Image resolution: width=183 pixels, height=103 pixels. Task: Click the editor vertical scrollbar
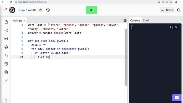126,57
